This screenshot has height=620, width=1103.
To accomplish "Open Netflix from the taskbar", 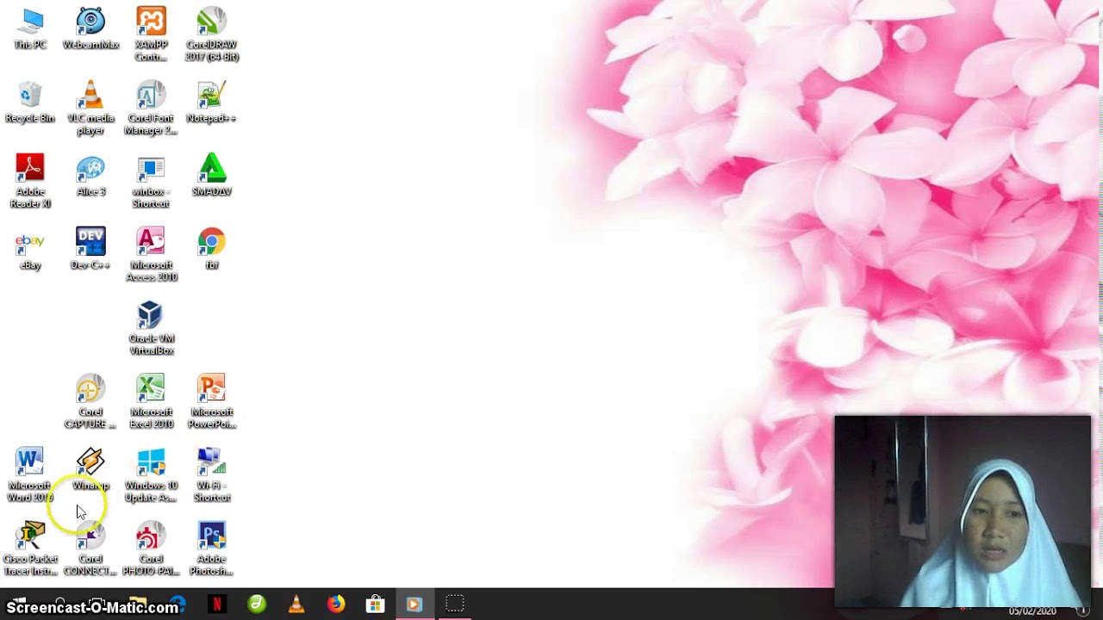I will (x=217, y=604).
